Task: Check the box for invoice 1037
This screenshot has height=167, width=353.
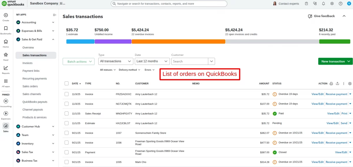Action: tap(66, 133)
